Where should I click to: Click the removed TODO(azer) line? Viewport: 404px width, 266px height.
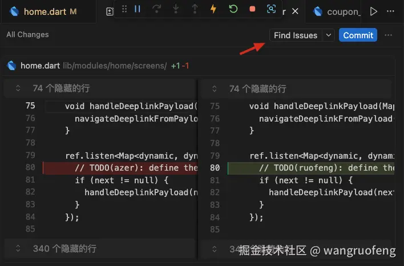(x=120, y=168)
